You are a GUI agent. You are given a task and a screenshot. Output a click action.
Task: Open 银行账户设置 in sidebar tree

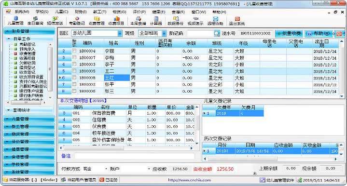point(31,91)
